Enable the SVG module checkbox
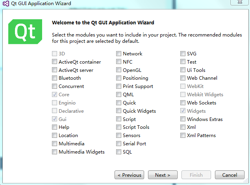This screenshot has width=250, height=185. click(x=183, y=53)
